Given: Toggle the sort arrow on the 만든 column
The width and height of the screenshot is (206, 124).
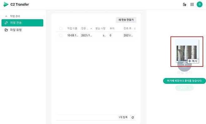Looking at the screenshot, I should pyautogui.click(x=91, y=28).
